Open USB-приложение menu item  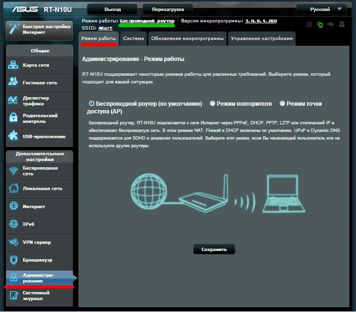tap(39, 137)
